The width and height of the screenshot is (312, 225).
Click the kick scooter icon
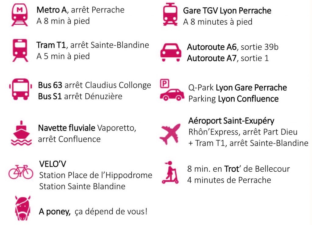[170, 172]
